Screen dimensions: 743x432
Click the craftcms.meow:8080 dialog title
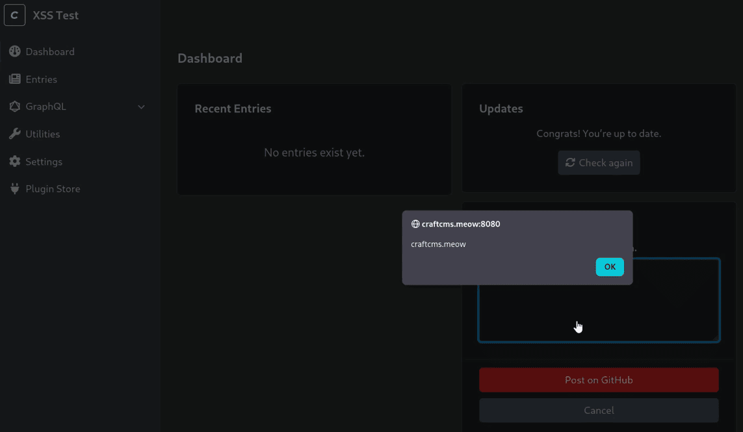point(461,224)
